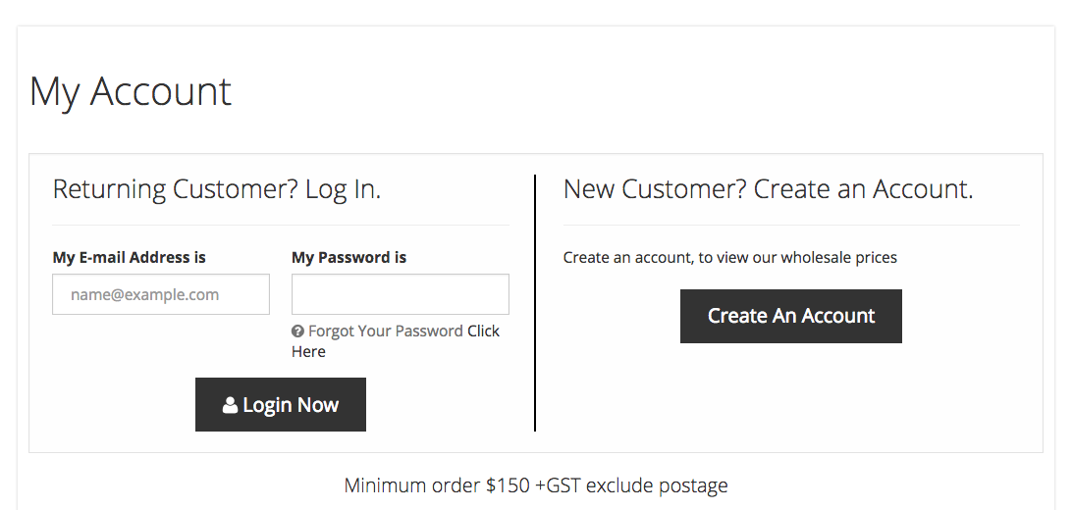Click the 'My E-mail Address is' label
This screenshot has height=510, width=1073.
pos(130,258)
